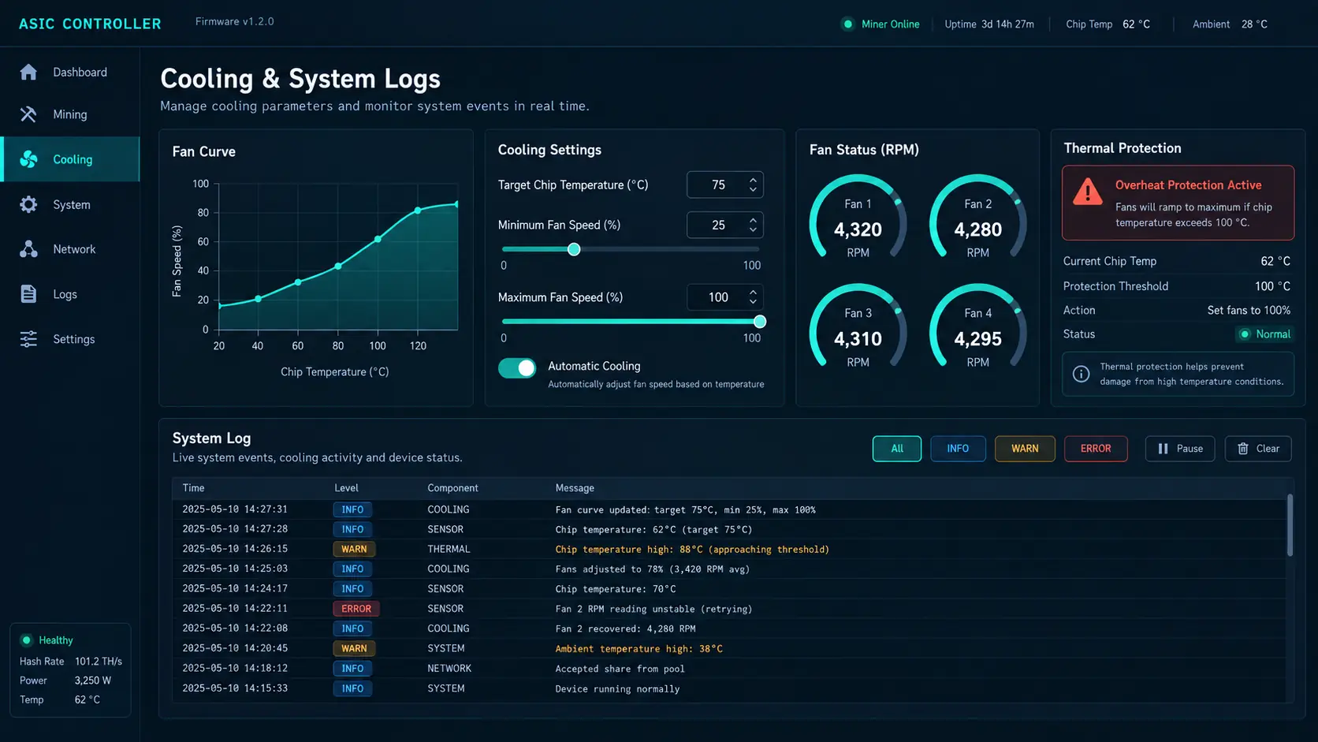Filter log by INFO level
The image size is (1318, 742).
tap(958, 449)
